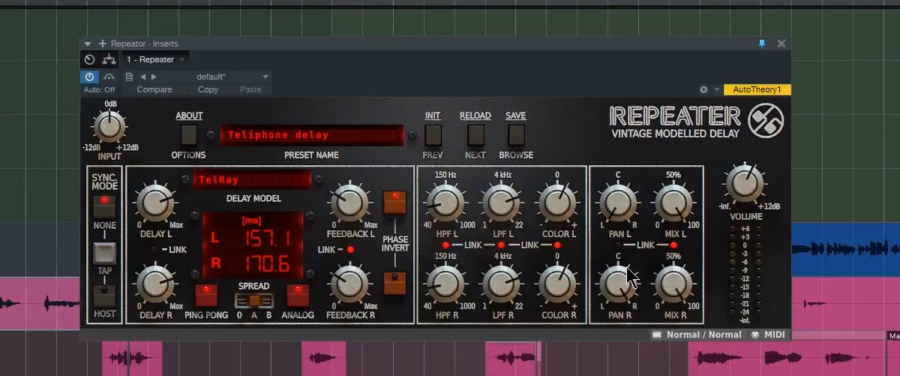Click the MIX L knob
The image size is (900, 376).
(673, 203)
